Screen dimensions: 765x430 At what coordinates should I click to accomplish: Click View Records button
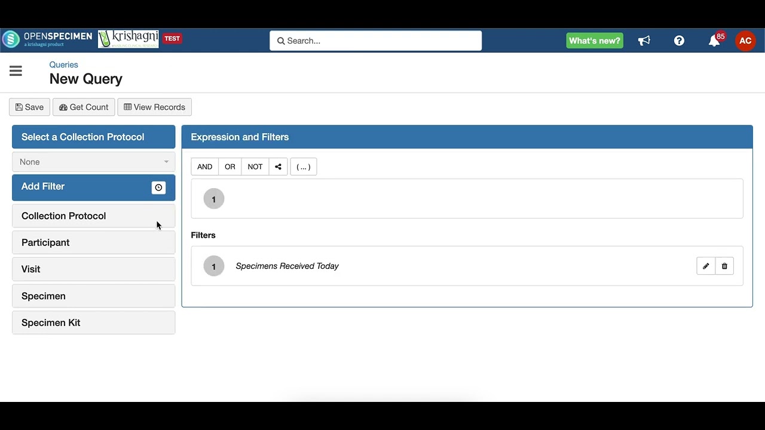point(154,107)
